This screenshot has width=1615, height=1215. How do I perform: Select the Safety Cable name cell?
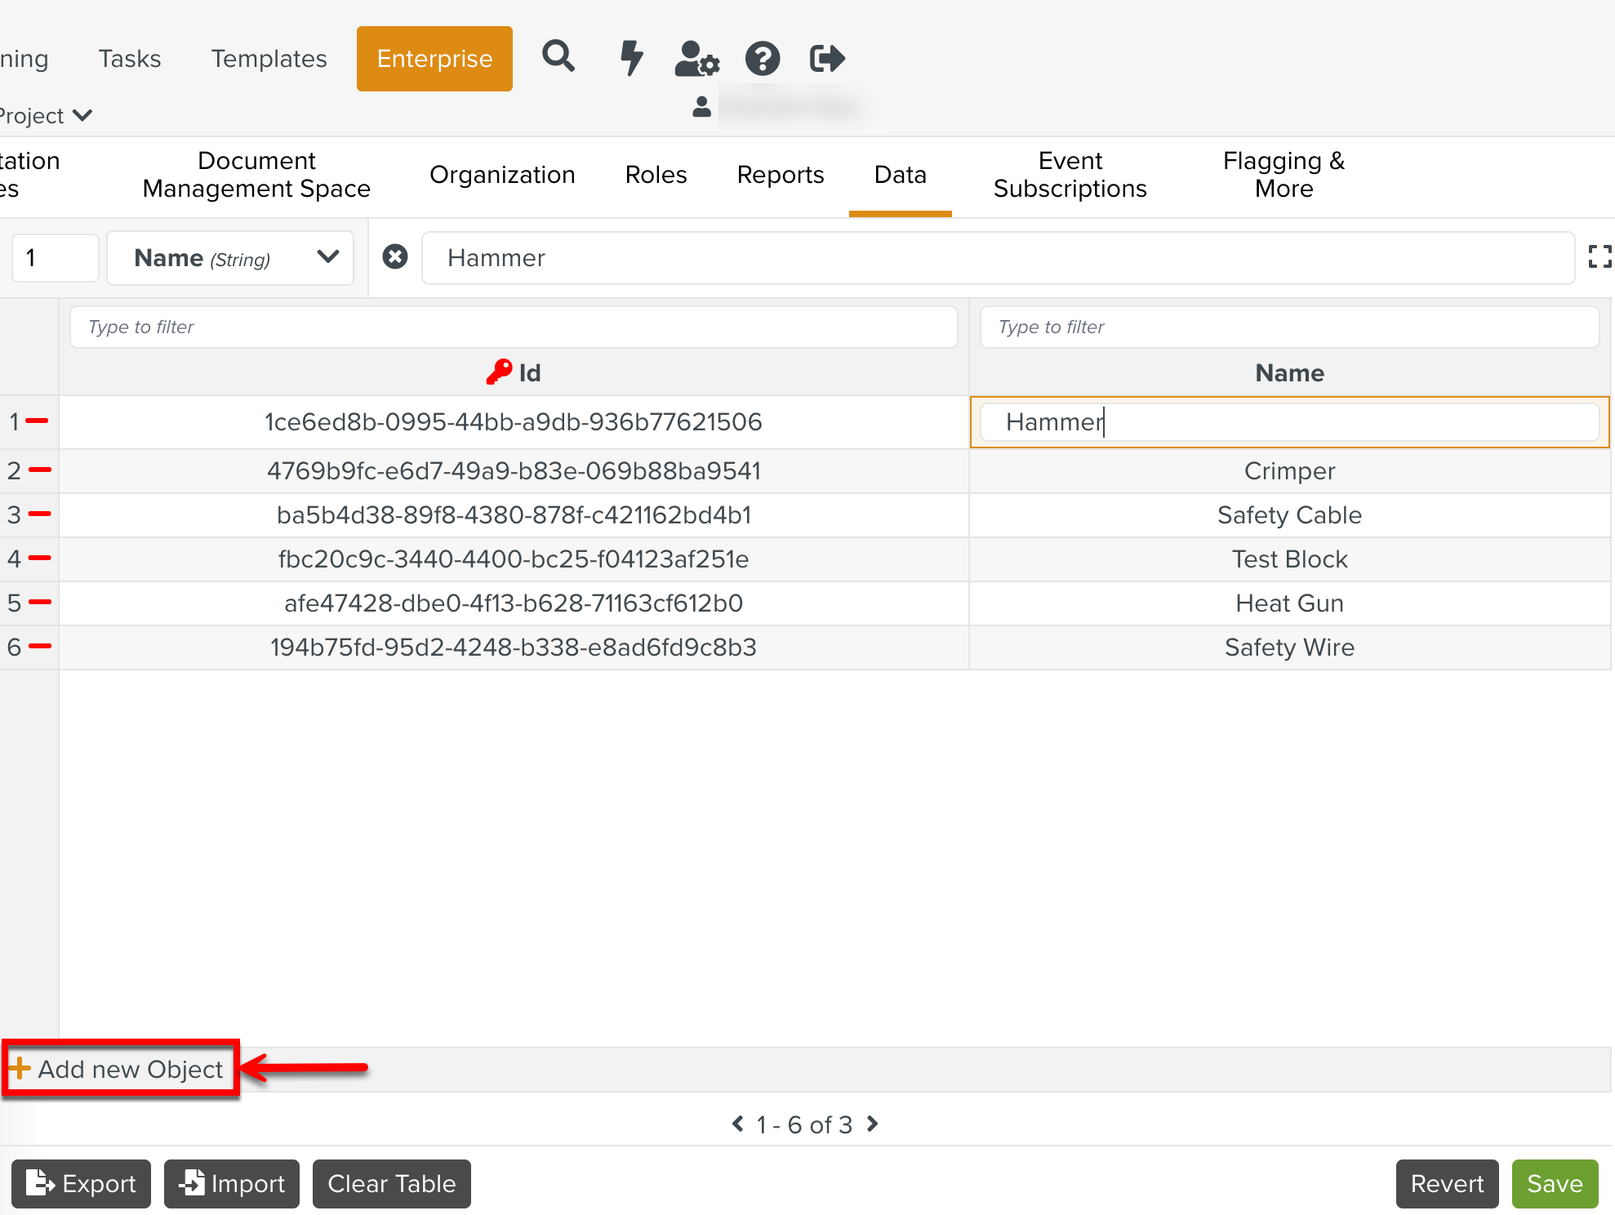(x=1289, y=515)
